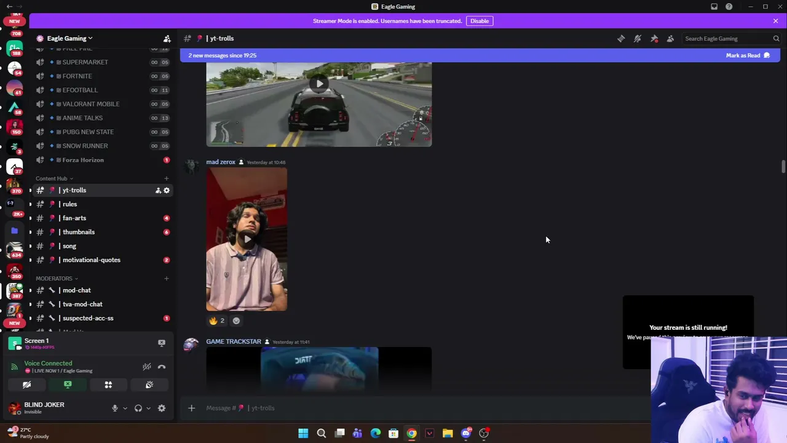
Task: Collapse the Content Hub category
Action: click(54, 178)
